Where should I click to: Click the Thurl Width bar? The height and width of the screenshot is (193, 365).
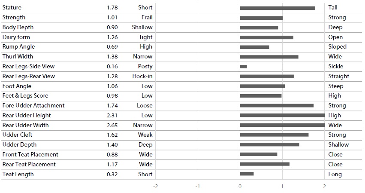(x=269, y=57)
